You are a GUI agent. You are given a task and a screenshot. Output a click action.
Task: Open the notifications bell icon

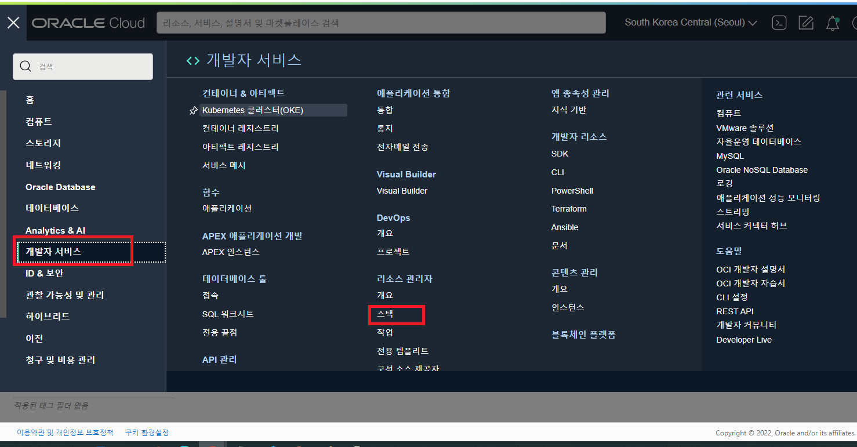coord(833,23)
